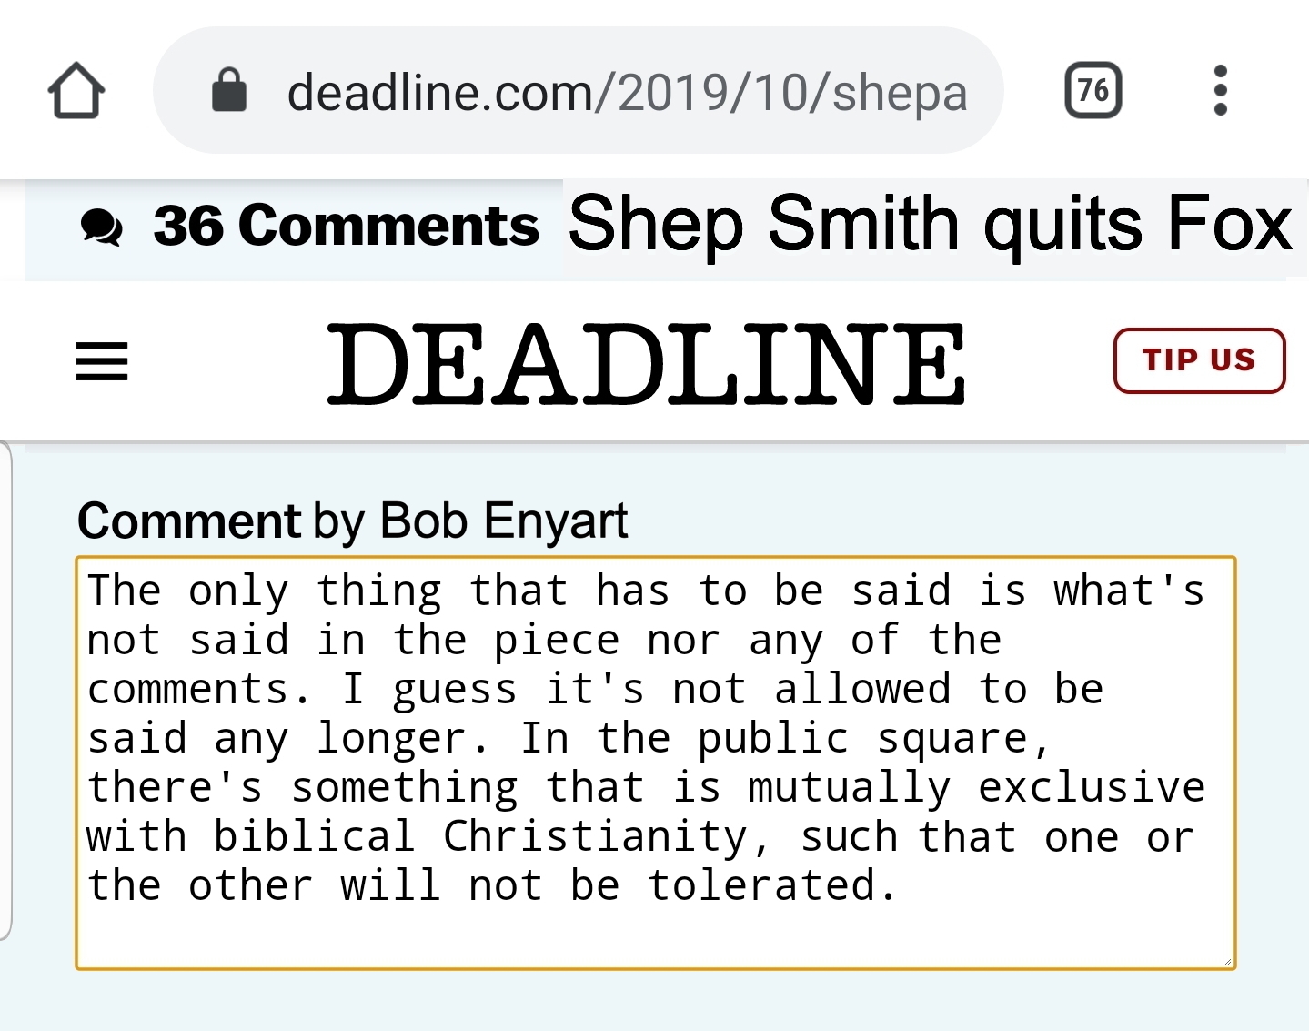
Task: Place cursor at public square in comment
Action: point(862,739)
